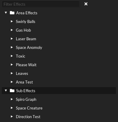Collapse the Sub Effects folder arrow
The image size is (118, 122).
click(x=6, y=91)
